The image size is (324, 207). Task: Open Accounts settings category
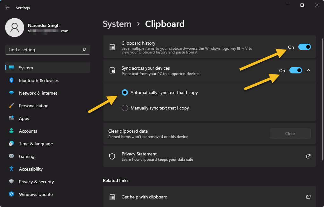tap(48, 131)
